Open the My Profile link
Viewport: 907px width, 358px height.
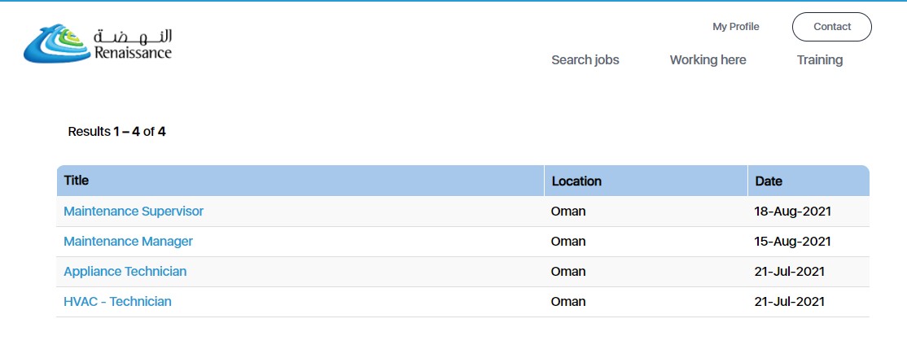[736, 27]
